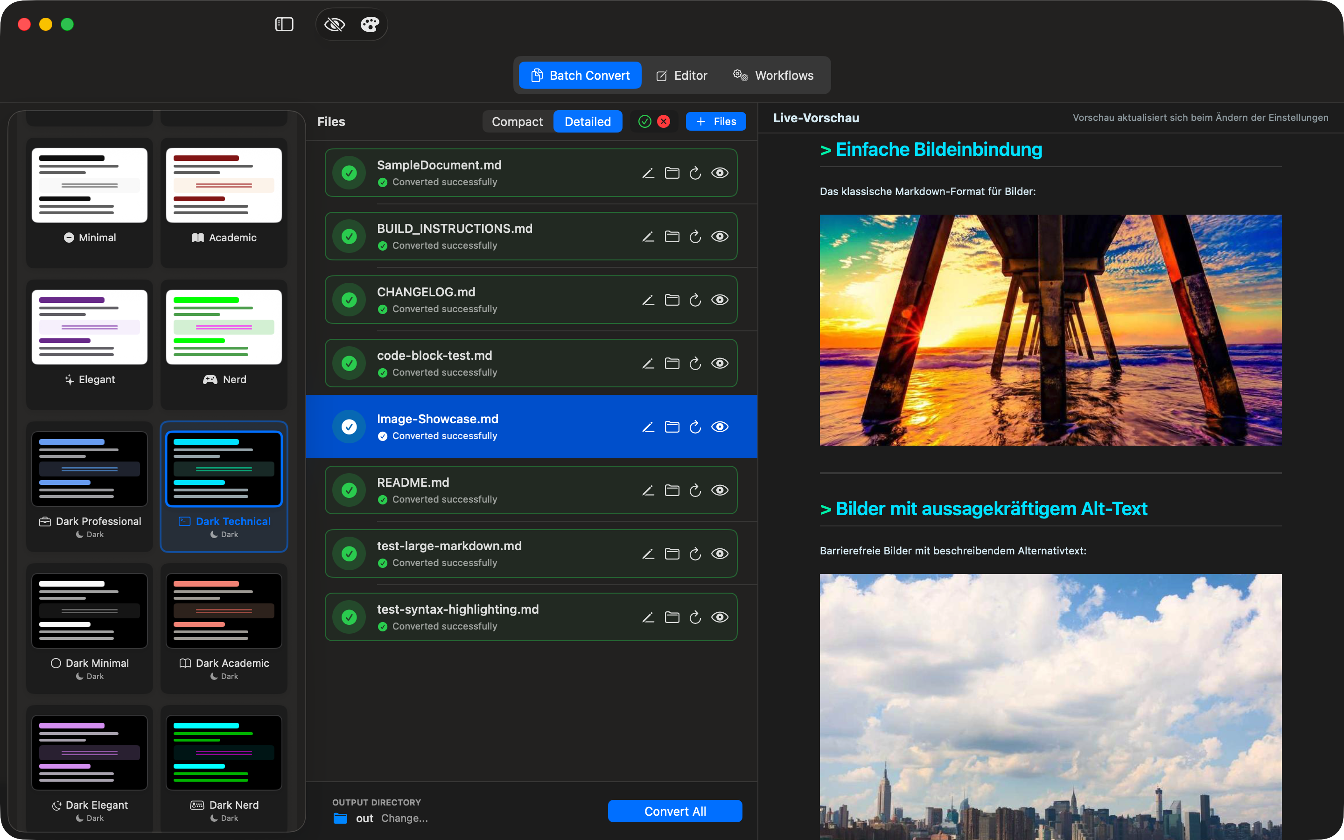Open the theme palette icon
Screen dimensions: 1344x840
click(369, 24)
